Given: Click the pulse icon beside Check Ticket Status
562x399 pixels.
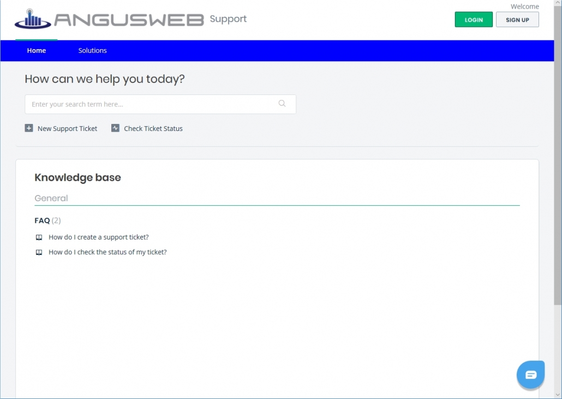Looking at the screenshot, I should 115,128.
